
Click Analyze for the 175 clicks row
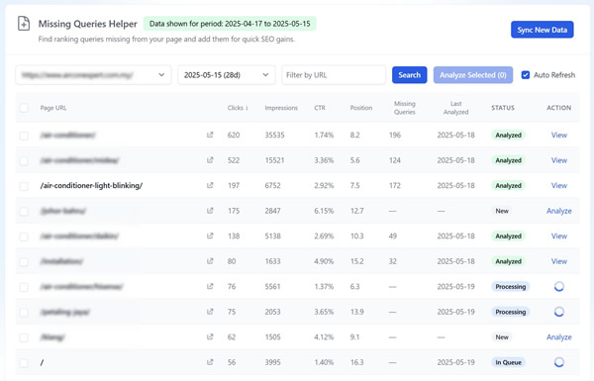click(x=559, y=211)
